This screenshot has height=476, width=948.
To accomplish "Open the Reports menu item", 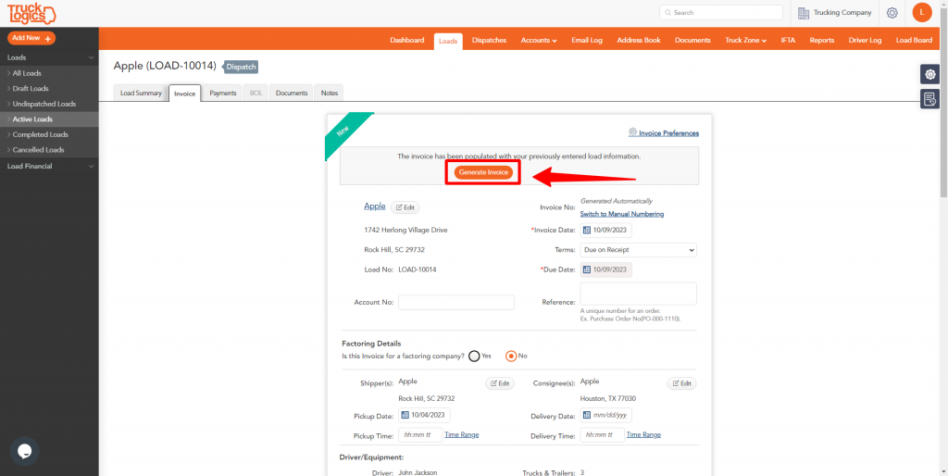I will click(x=822, y=41).
